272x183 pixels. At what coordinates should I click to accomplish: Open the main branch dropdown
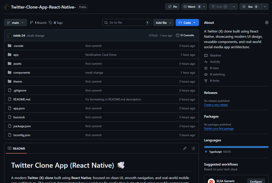15,23
